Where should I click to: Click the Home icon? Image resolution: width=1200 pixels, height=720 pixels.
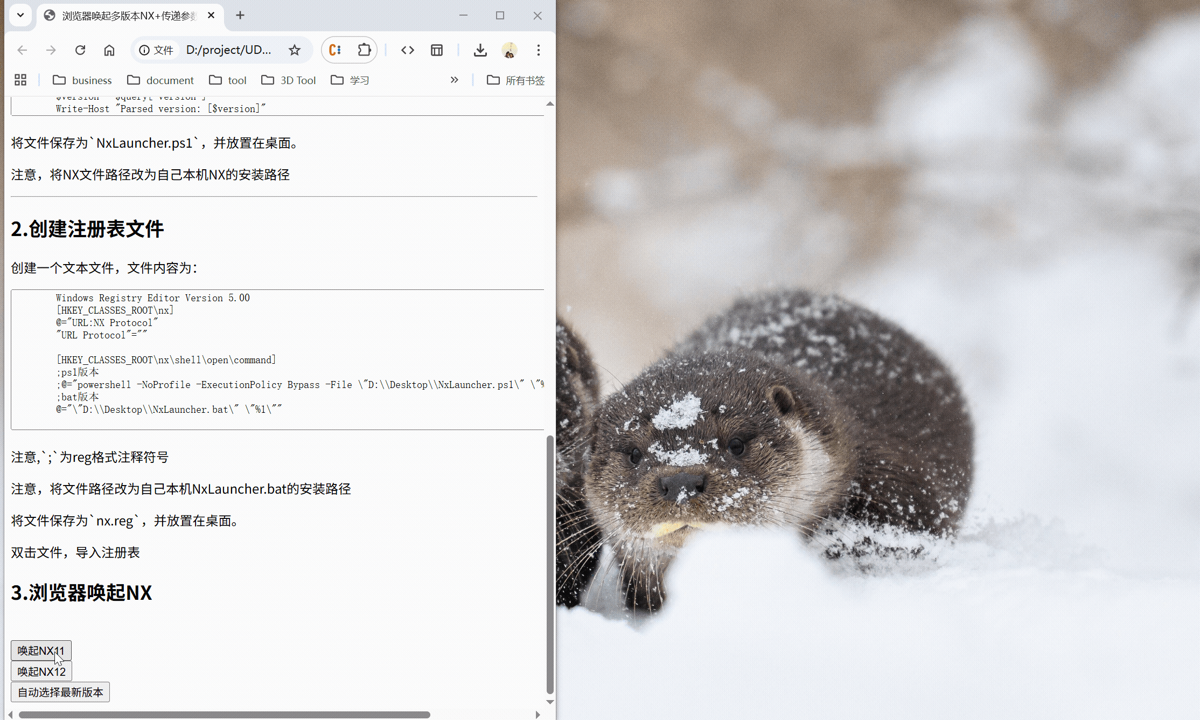click(x=109, y=50)
